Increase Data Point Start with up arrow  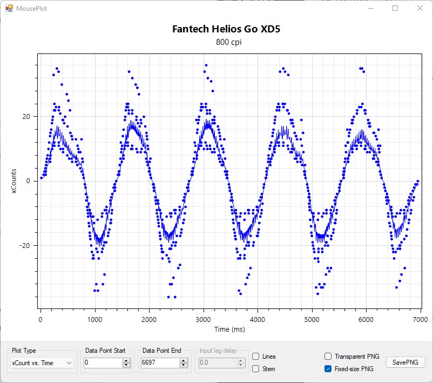pos(126,361)
